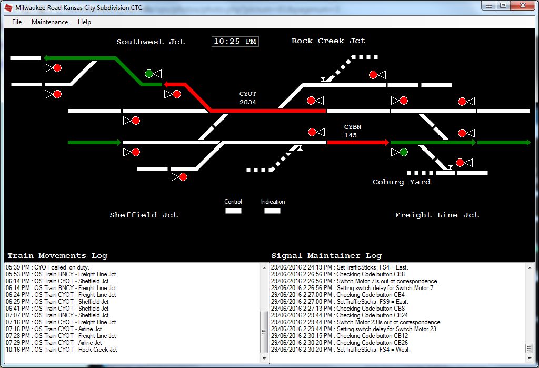Select log entry '05:39 PM : CYOT called, on duty.'
This screenshot has height=368, width=539.
[47, 267]
